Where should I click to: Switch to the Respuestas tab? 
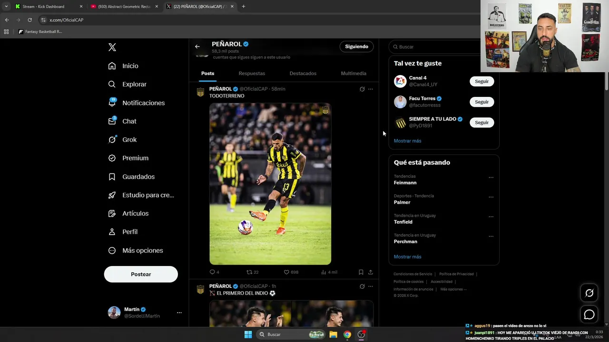click(252, 73)
